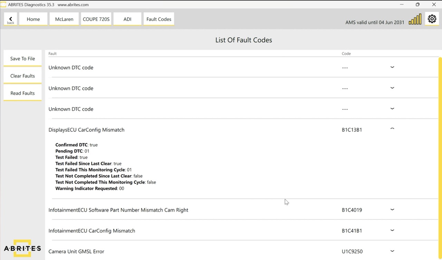Open the Home breadcrumb
Viewport: 442px width, 260px height.
(x=33, y=19)
